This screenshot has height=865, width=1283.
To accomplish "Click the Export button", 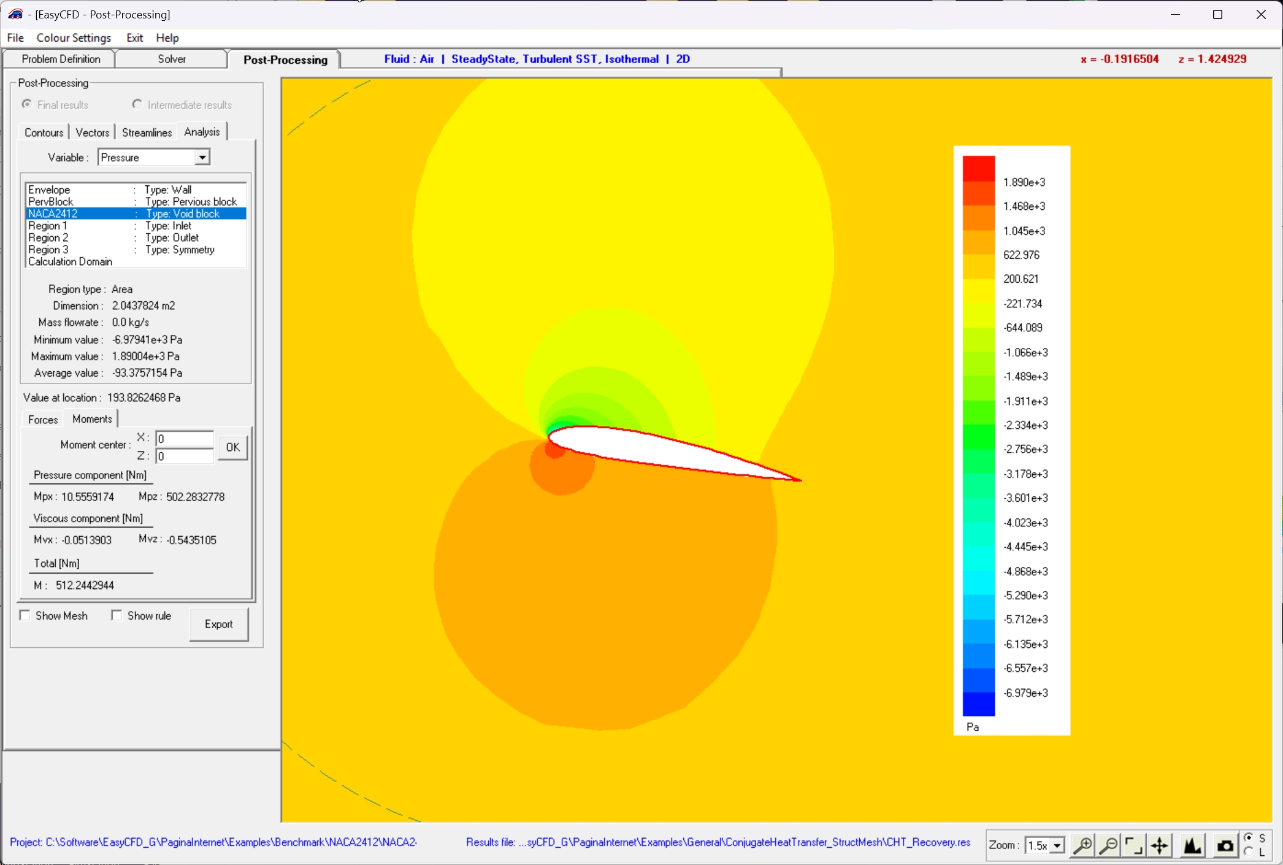I will [219, 624].
